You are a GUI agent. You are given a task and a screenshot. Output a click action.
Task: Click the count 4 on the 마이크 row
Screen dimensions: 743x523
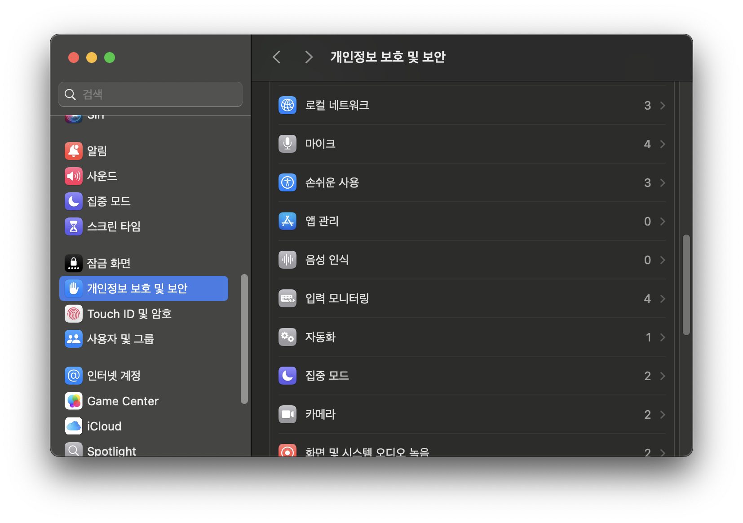(647, 144)
